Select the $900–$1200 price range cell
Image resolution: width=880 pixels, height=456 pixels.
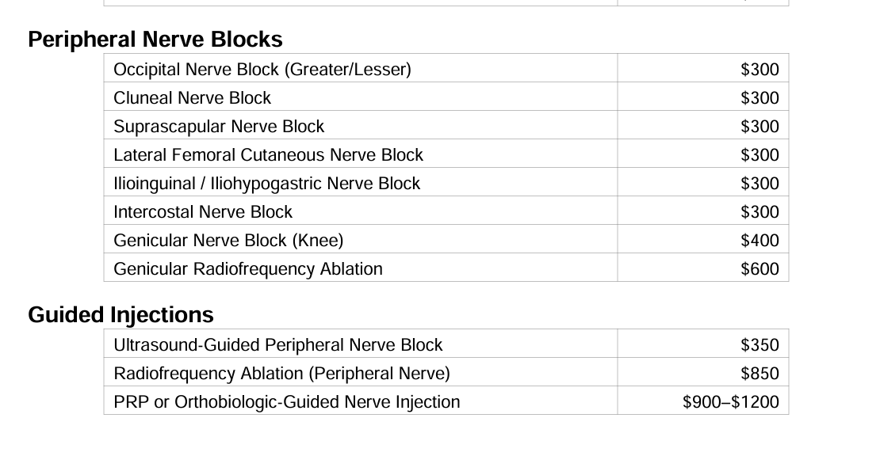pyautogui.click(x=730, y=402)
